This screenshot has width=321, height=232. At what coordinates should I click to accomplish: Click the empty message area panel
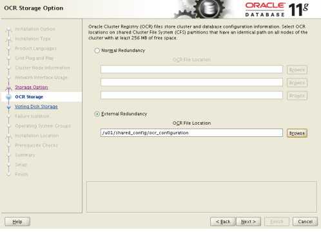[x=202, y=197]
